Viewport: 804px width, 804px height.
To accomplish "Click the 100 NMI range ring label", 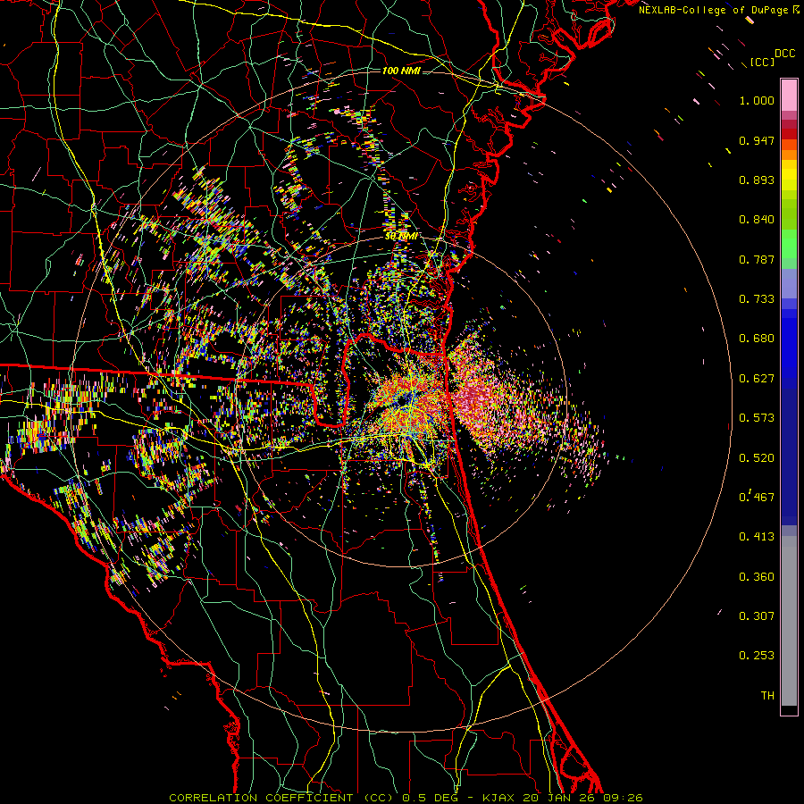I will [x=401, y=71].
